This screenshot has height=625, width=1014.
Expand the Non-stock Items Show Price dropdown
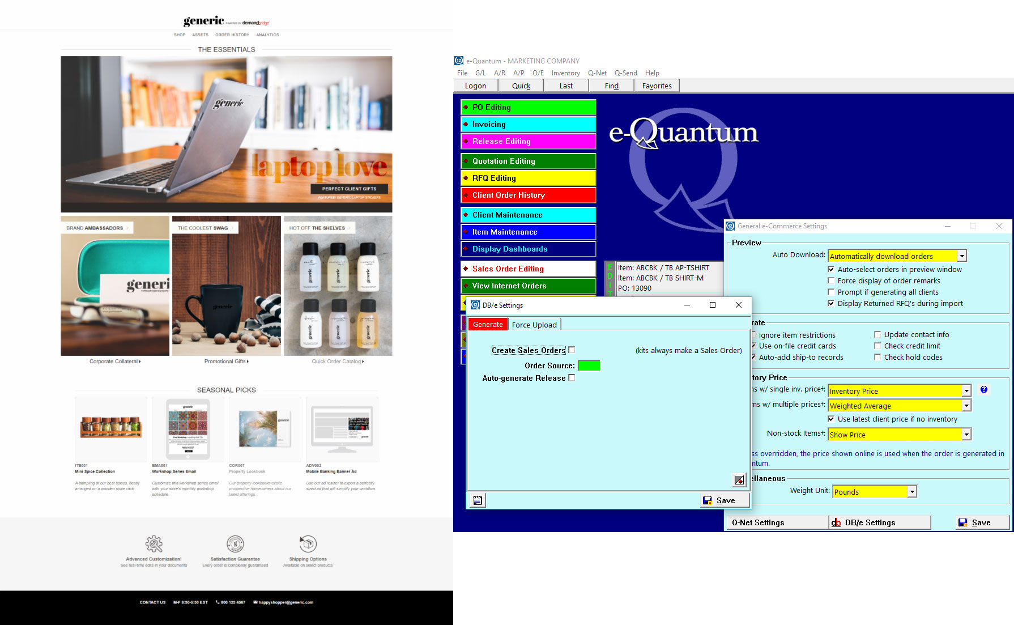[x=966, y=435]
